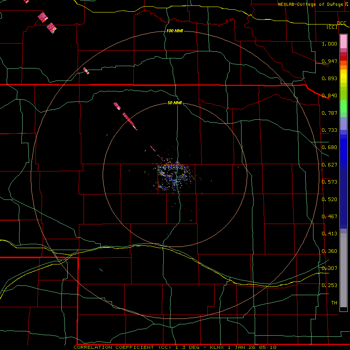Click the 100 NMI range ring label

click(175, 31)
